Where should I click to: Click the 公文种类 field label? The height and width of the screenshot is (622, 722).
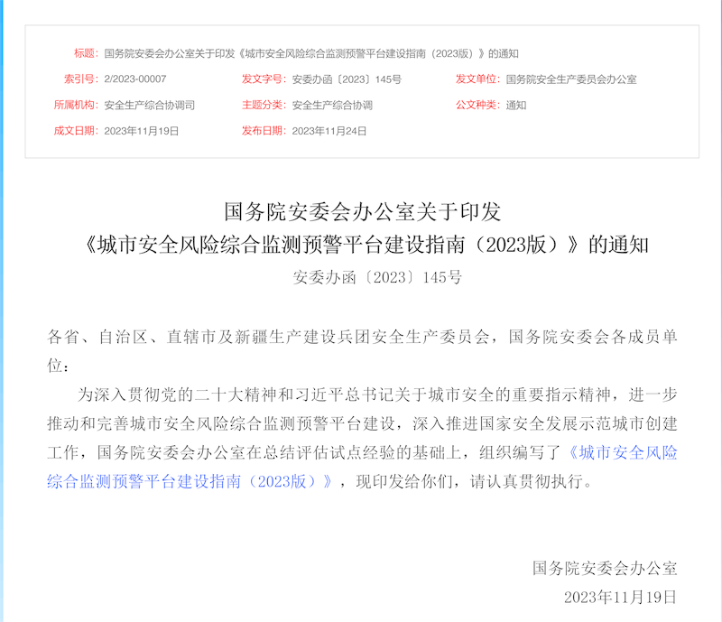[477, 105]
